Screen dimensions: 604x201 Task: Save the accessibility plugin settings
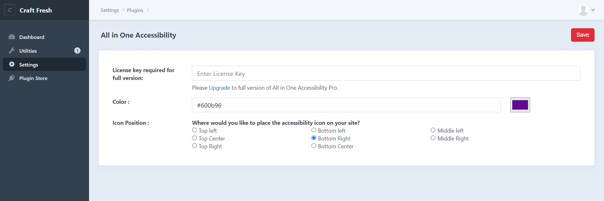583,35
